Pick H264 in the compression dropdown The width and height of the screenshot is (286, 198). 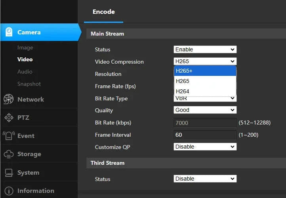point(205,91)
